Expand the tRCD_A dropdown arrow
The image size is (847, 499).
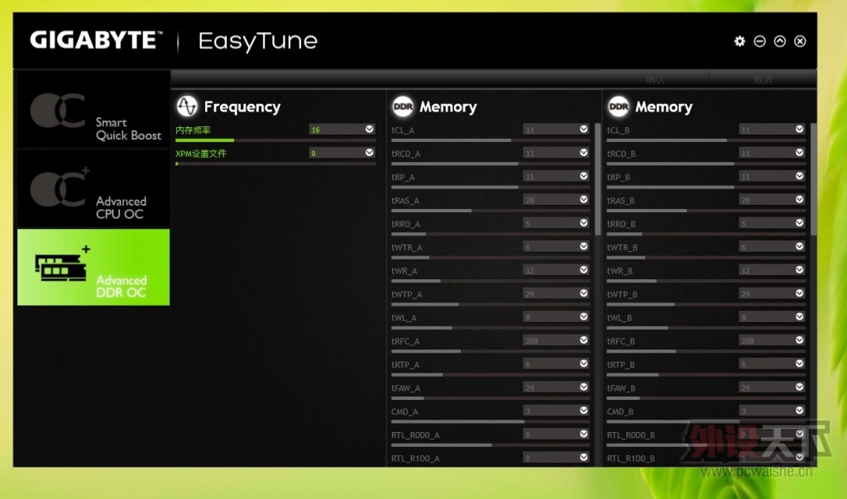pos(584,153)
